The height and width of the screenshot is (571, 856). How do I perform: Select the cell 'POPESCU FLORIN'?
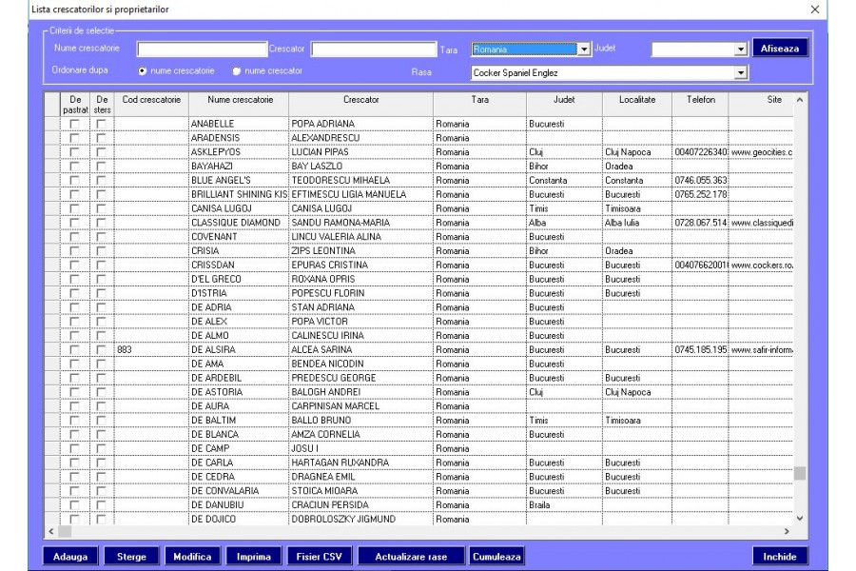360,293
